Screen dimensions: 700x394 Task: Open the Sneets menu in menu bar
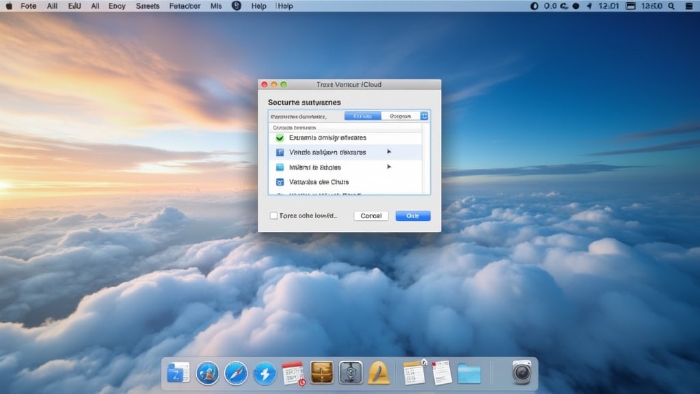click(x=148, y=5)
